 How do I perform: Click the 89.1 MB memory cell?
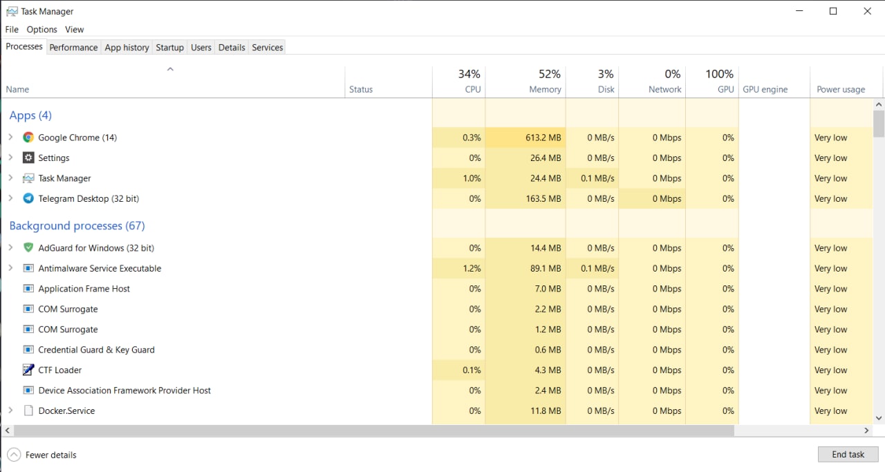coord(525,268)
